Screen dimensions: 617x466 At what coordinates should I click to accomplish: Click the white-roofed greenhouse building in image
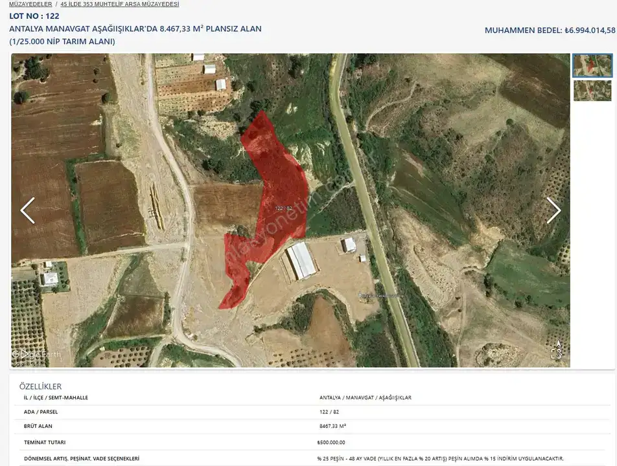coord(301,261)
